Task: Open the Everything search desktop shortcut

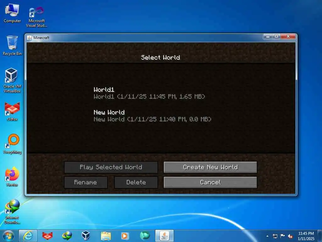Action: (x=12, y=144)
